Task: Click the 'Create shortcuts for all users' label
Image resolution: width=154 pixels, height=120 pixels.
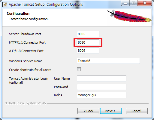Action: coord(30,70)
